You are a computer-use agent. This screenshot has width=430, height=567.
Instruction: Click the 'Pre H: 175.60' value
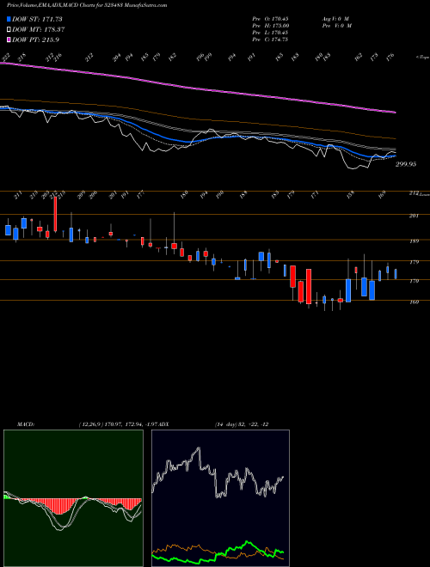[x=270, y=26]
